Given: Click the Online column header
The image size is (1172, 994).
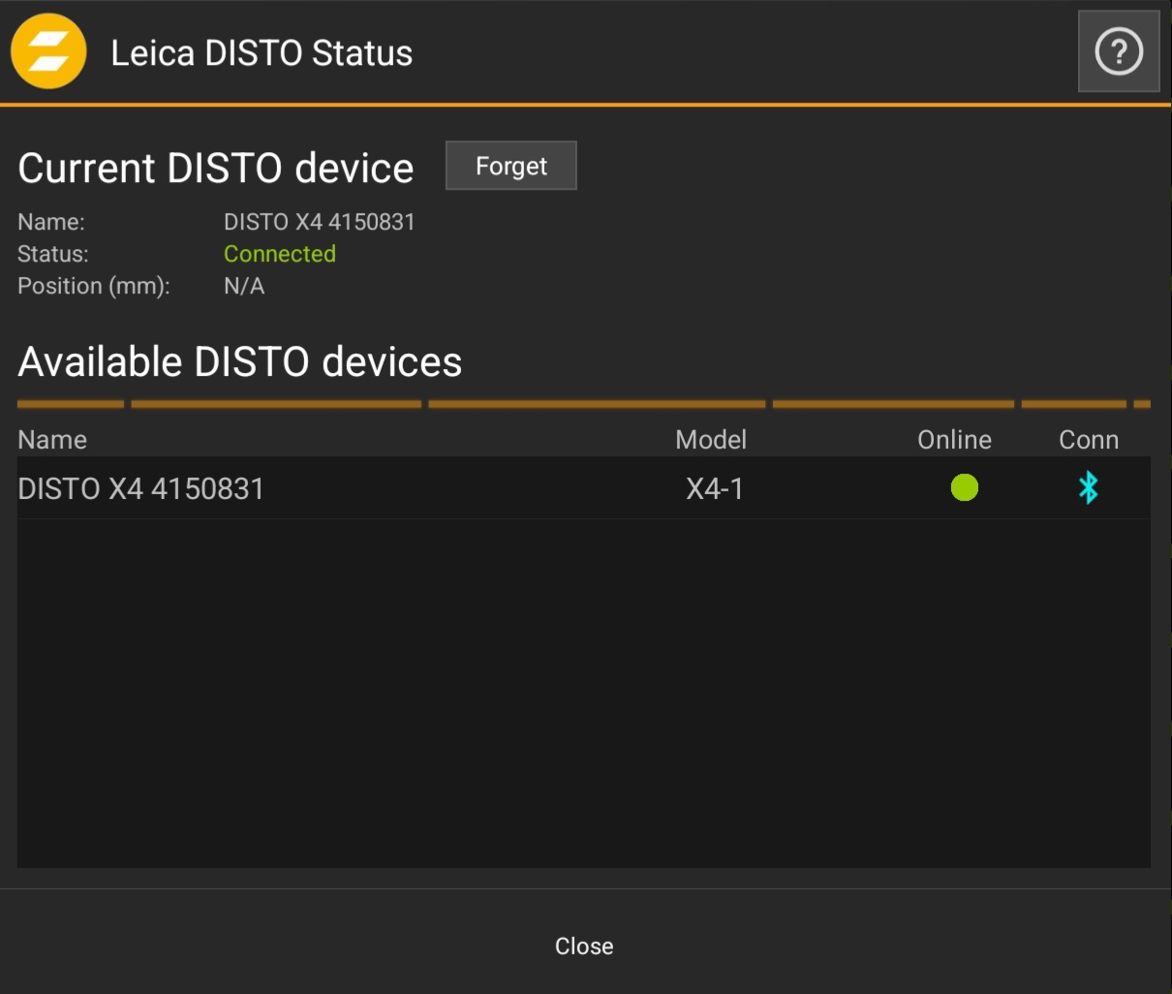Looking at the screenshot, I should click(954, 440).
